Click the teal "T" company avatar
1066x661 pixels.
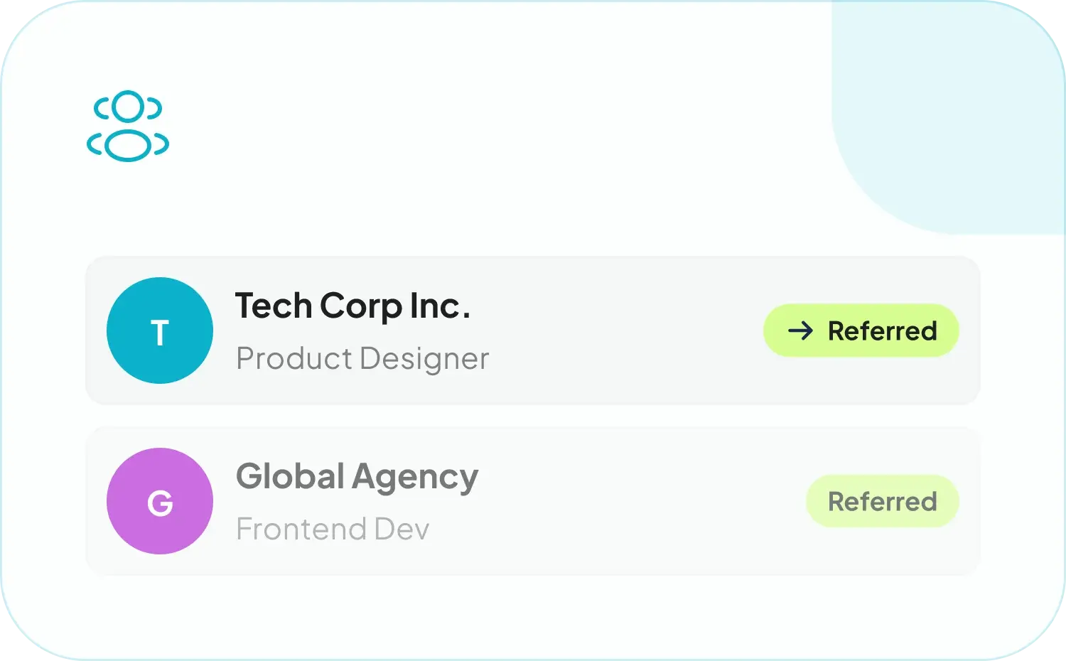(160, 330)
